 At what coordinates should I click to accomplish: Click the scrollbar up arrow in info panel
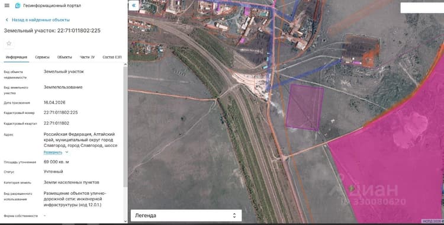(x=126, y=65)
